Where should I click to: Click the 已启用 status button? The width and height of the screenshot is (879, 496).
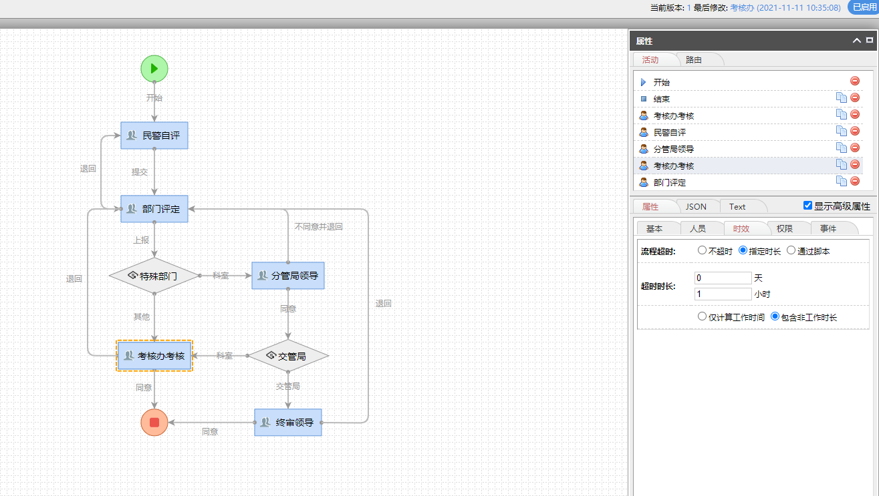click(x=864, y=8)
